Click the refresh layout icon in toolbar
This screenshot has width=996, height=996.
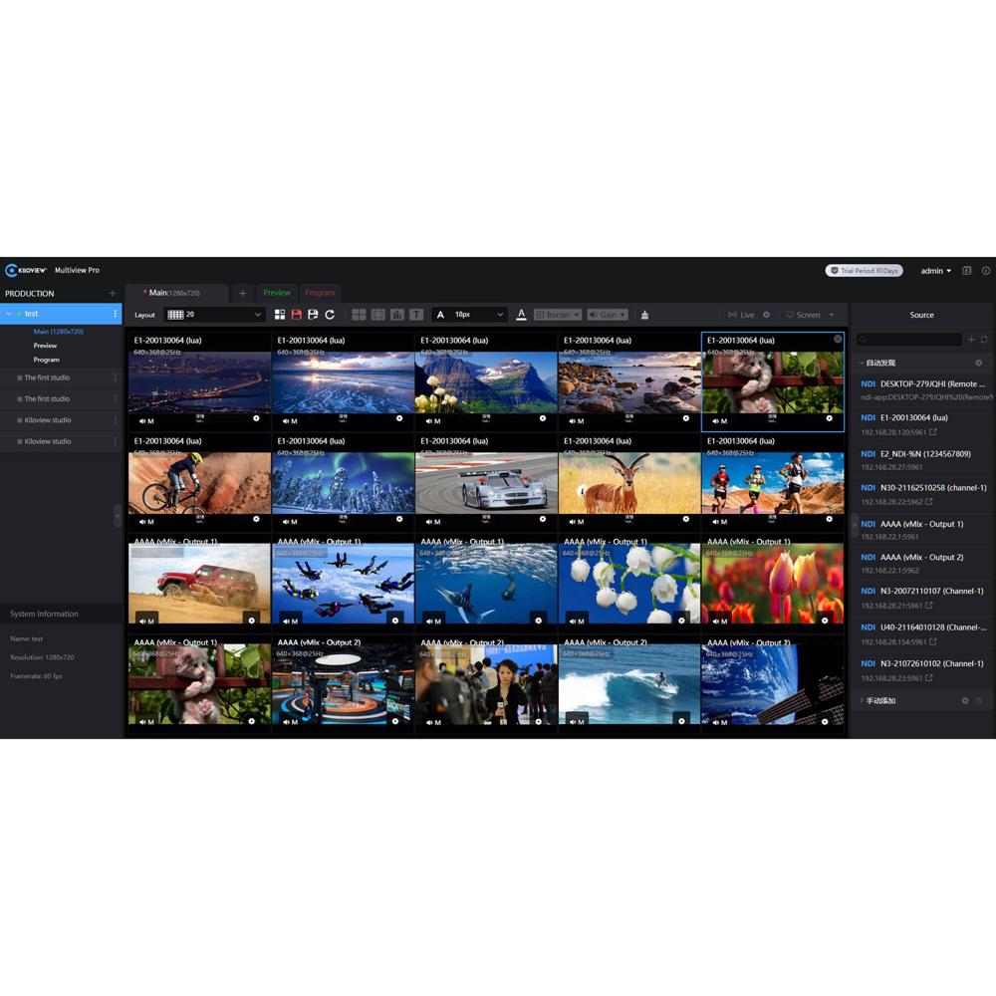tap(330, 315)
